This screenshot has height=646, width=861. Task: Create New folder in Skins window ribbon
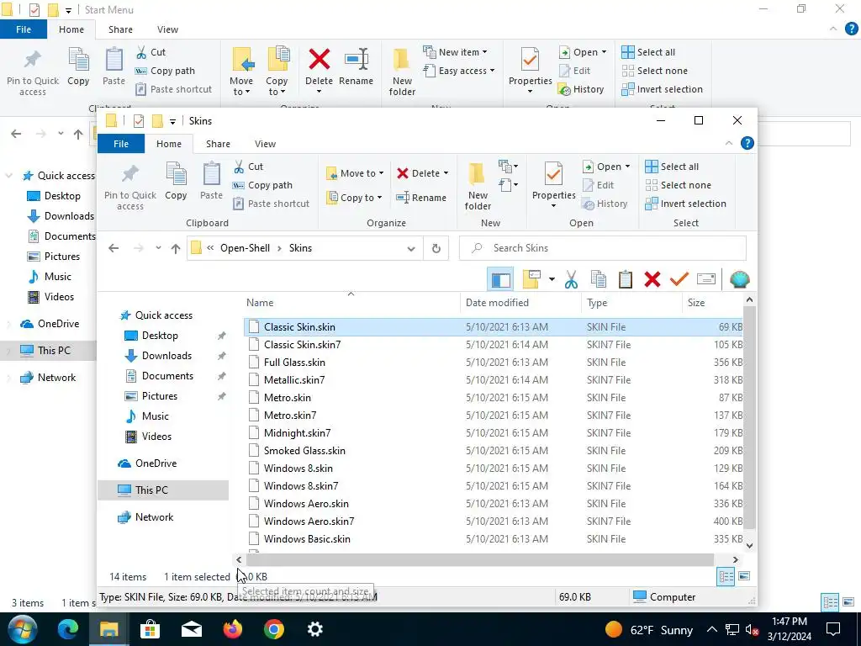pyautogui.click(x=478, y=186)
